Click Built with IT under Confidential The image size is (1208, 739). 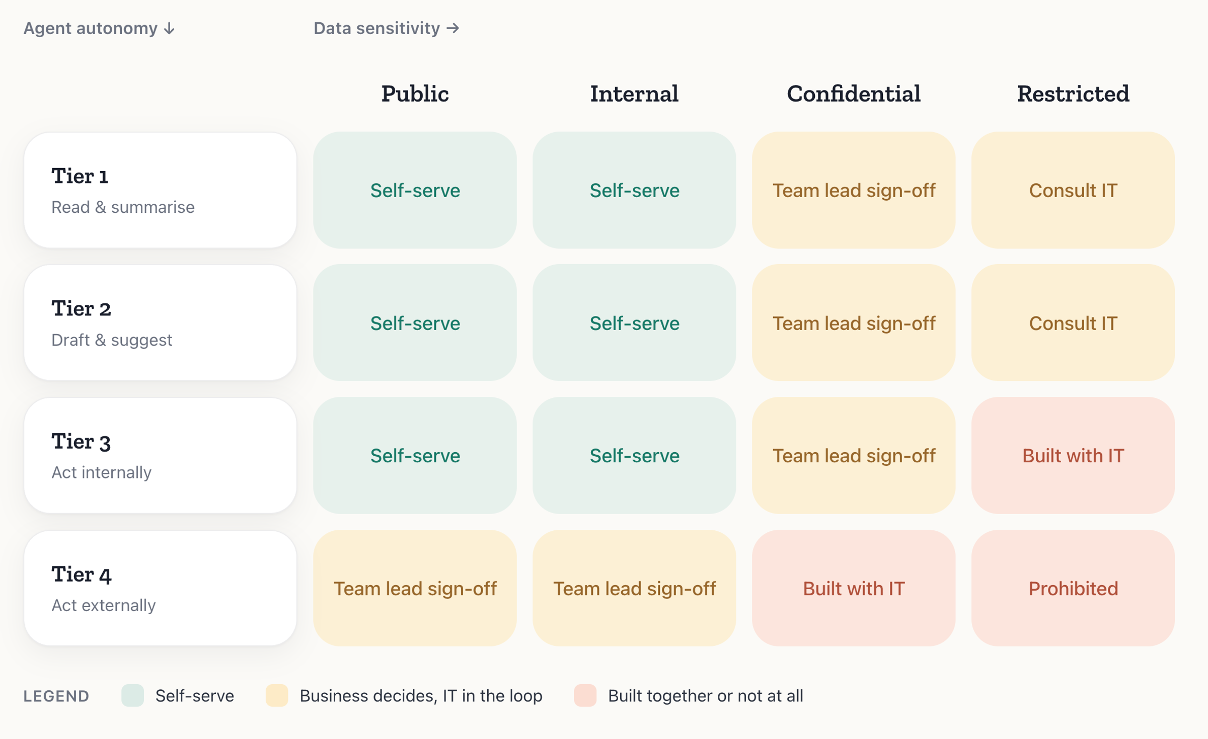tap(854, 588)
